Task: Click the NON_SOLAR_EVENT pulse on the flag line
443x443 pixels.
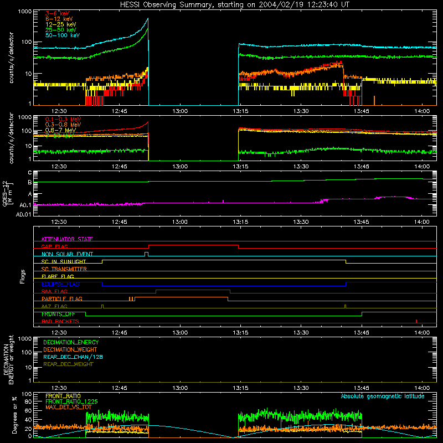Action: [x=146, y=254]
